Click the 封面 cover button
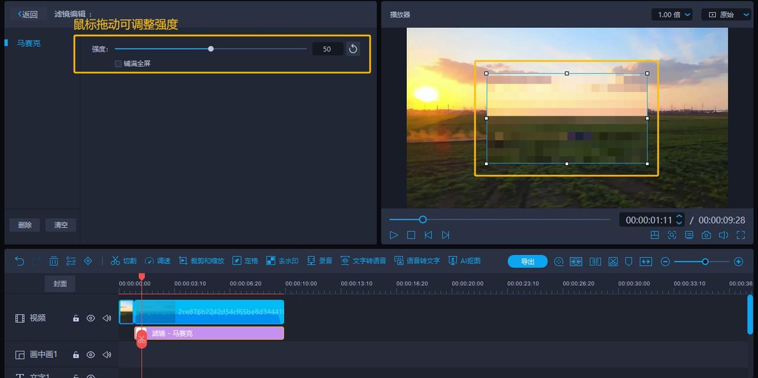This screenshot has height=378, width=758. pyautogui.click(x=60, y=283)
